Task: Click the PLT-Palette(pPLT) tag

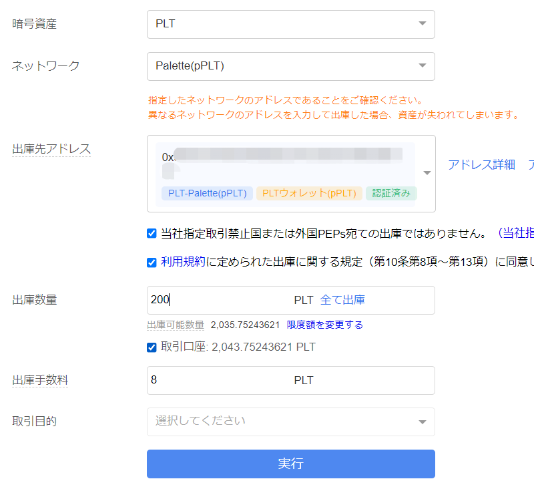Action: coord(208,193)
